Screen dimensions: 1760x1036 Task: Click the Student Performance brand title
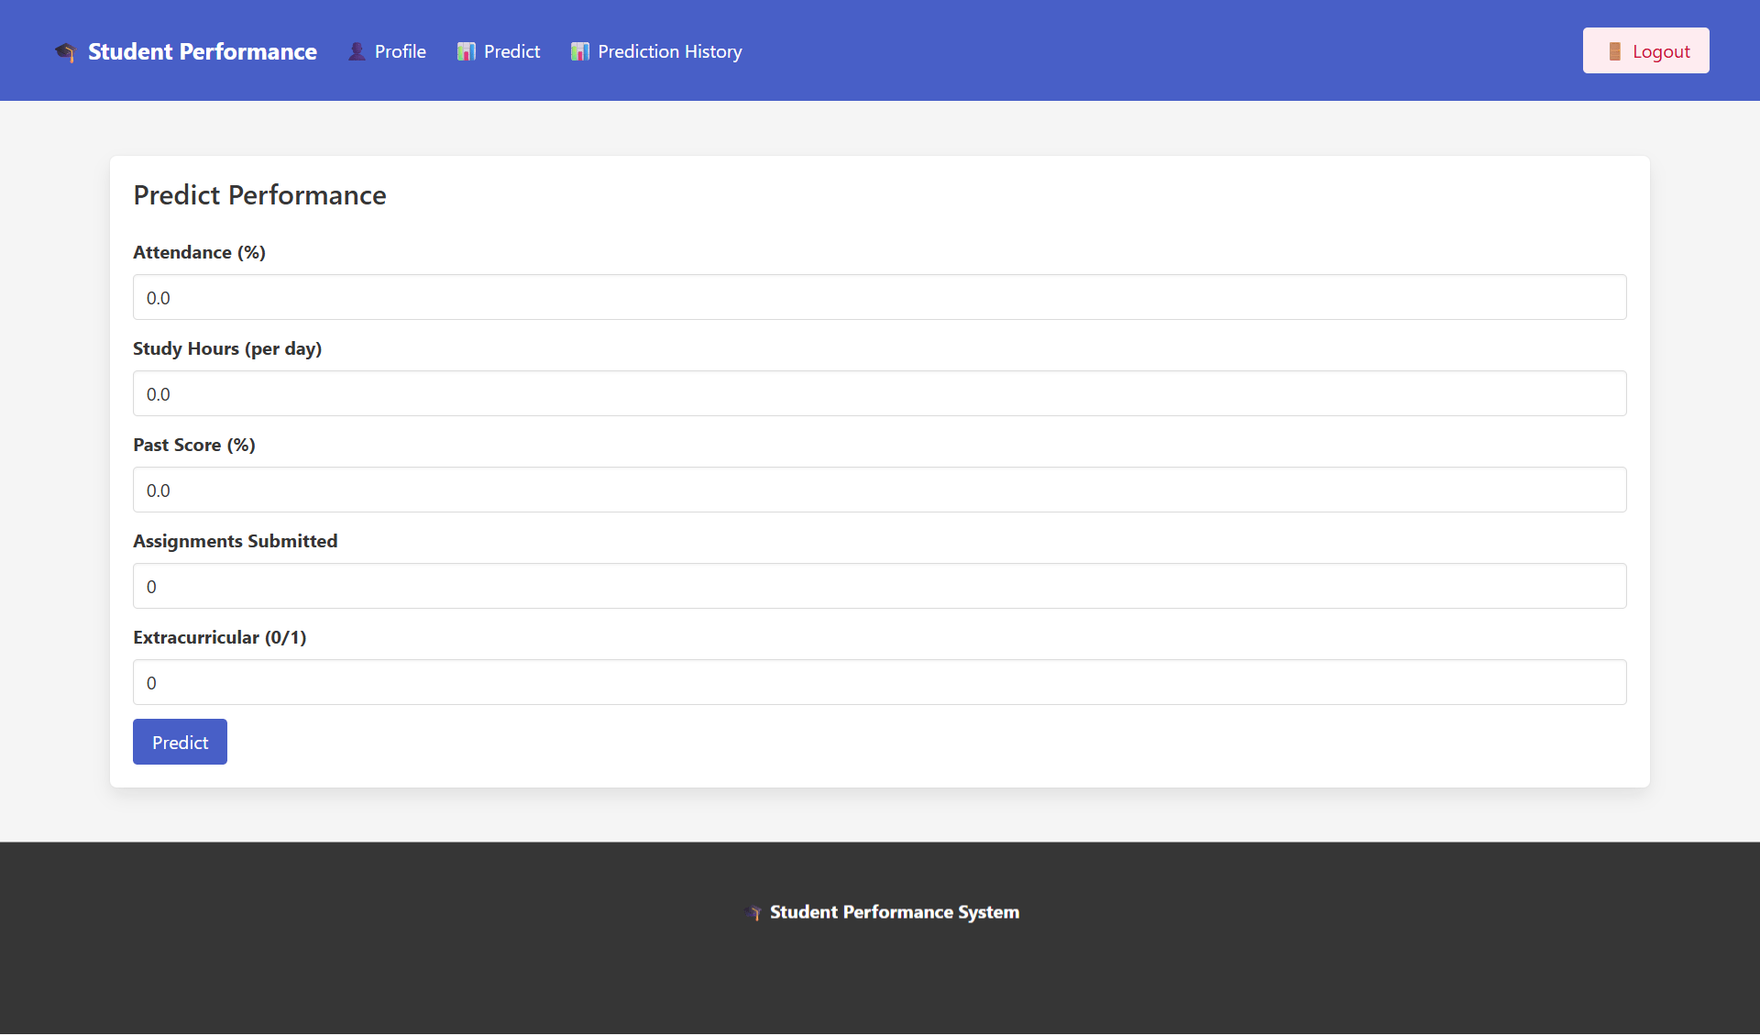click(x=202, y=52)
